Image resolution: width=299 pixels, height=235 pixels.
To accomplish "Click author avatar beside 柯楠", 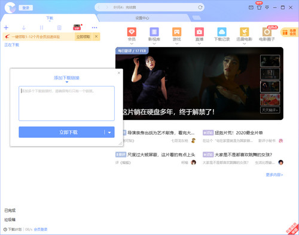I will (193, 162).
